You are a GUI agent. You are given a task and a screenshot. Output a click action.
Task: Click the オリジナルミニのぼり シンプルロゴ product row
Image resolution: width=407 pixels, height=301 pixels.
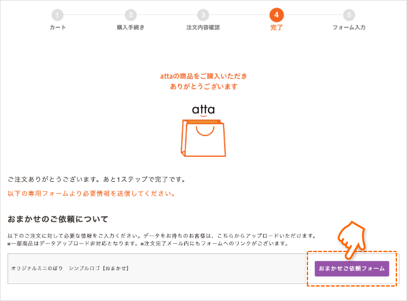(157, 268)
